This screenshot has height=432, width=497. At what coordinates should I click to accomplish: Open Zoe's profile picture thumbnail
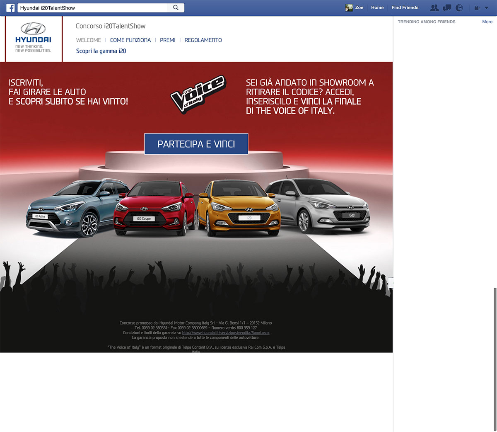(x=349, y=7)
